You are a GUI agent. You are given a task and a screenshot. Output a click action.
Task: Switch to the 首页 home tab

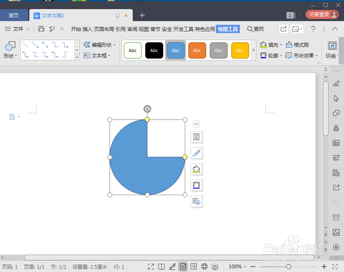[x=14, y=15]
